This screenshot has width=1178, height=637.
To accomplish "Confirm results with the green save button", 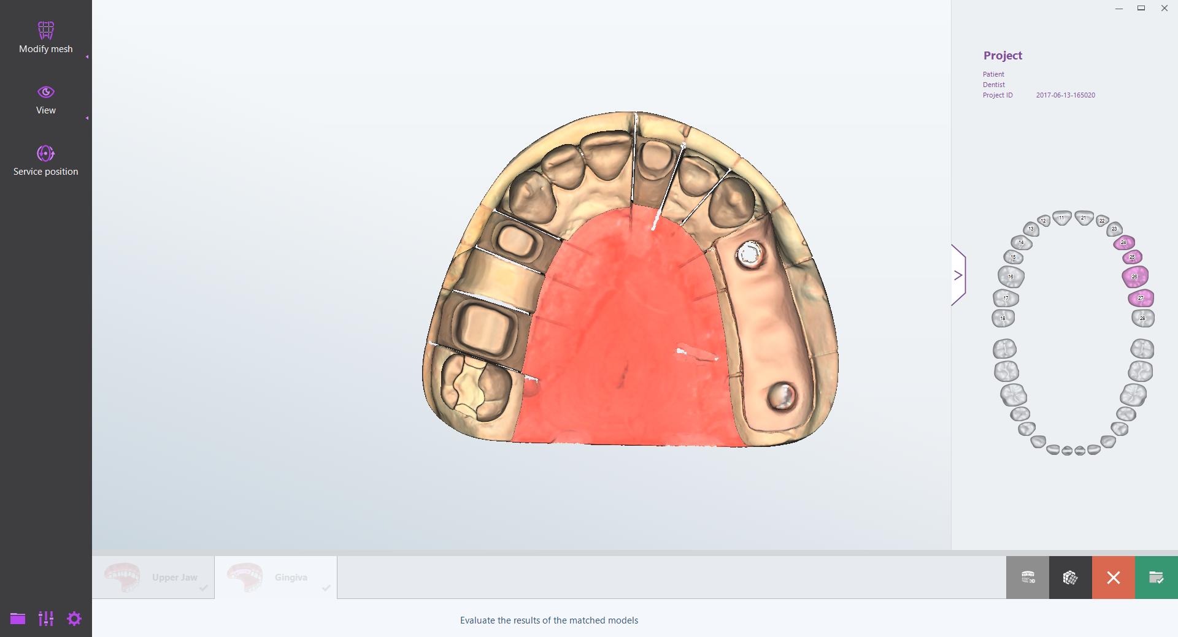I will tap(1156, 577).
